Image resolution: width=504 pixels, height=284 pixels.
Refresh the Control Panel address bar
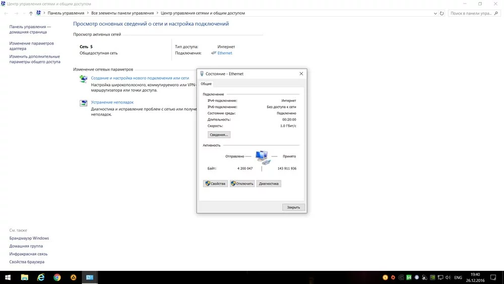pos(441,13)
